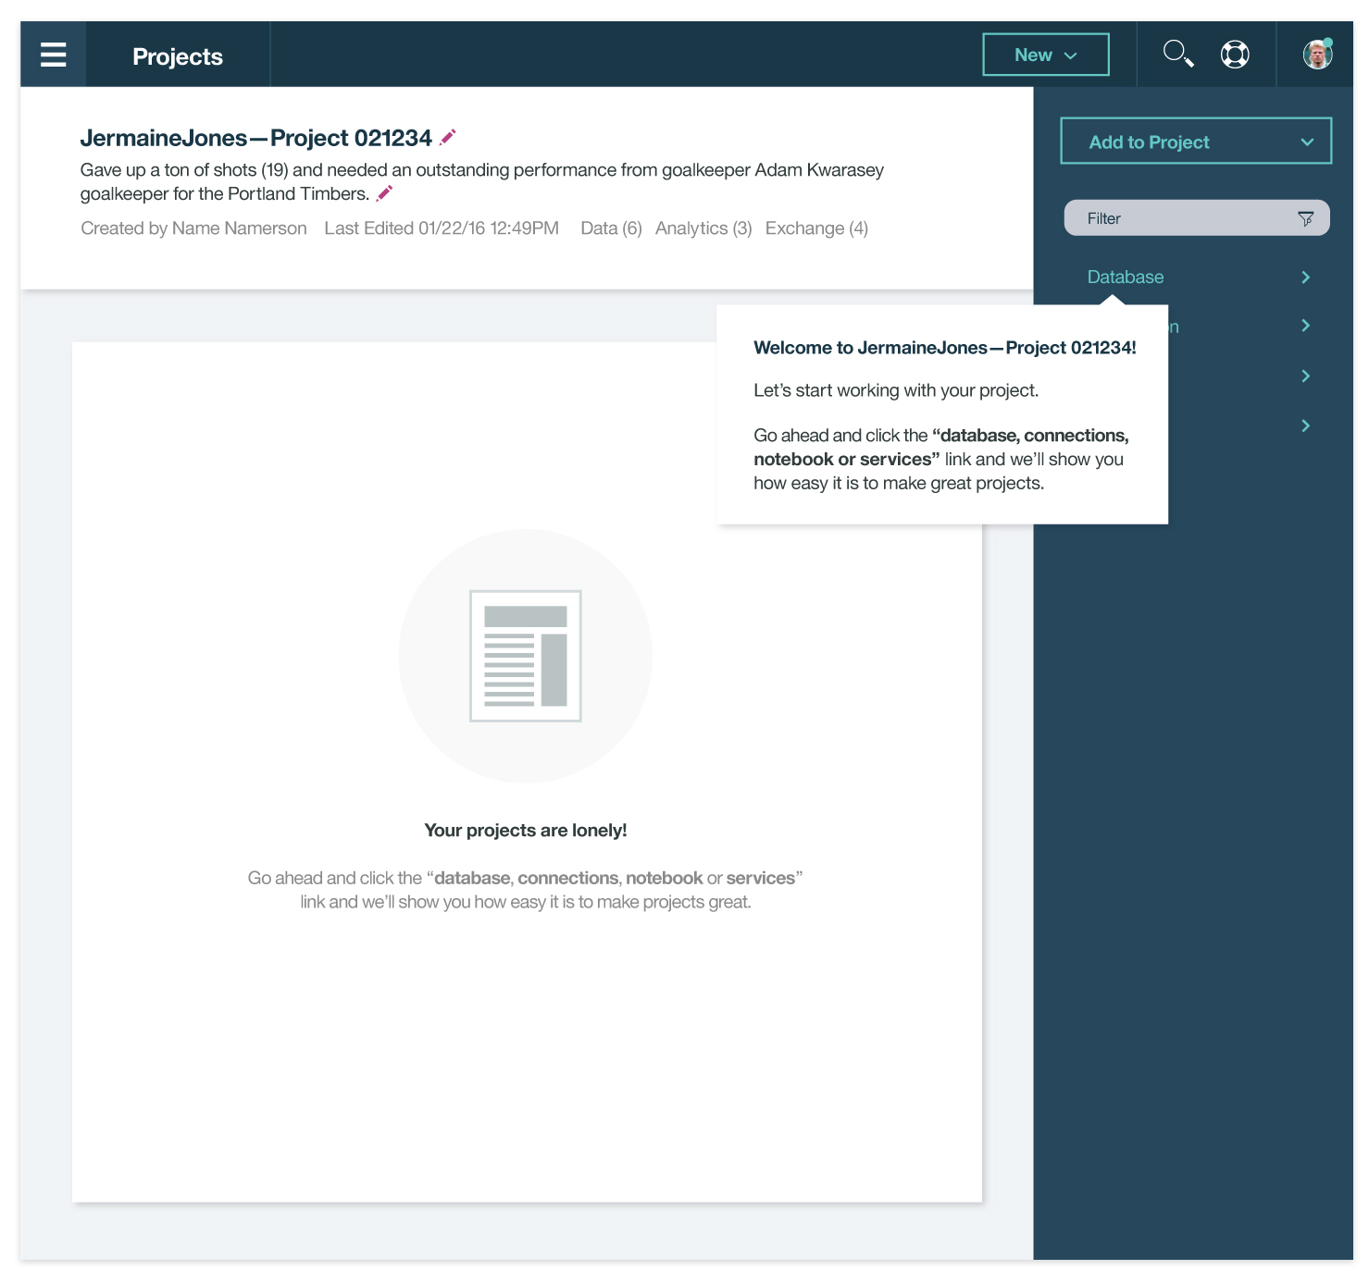Select the Analytics (3) tab

pyautogui.click(x=703, y=228)
